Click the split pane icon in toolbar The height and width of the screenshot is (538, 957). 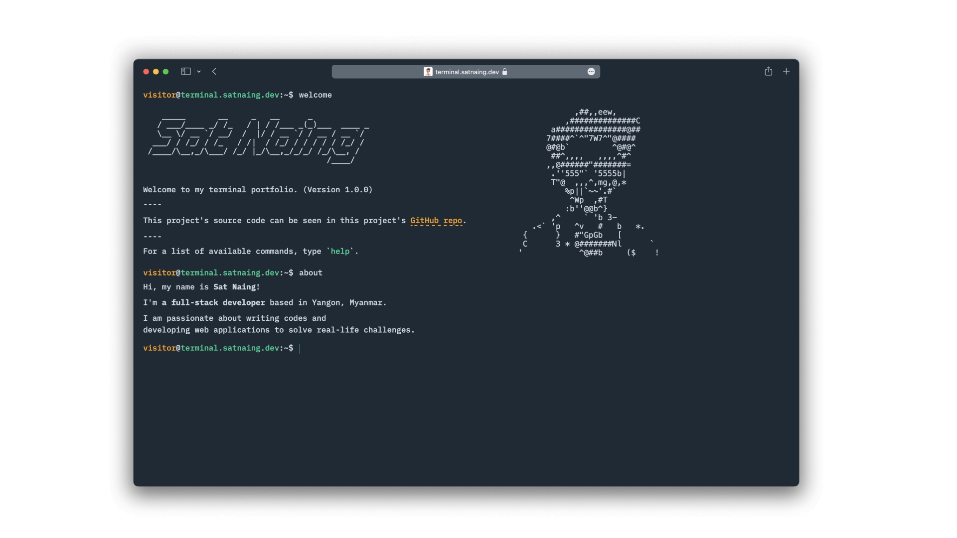point(185,71)
